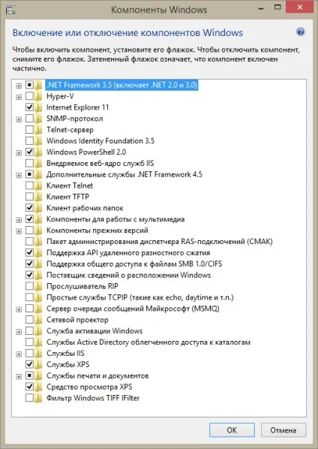Confirm with the OK button
Image resolution: width=318 pixels, height=449 pixels.
[232, 429]
